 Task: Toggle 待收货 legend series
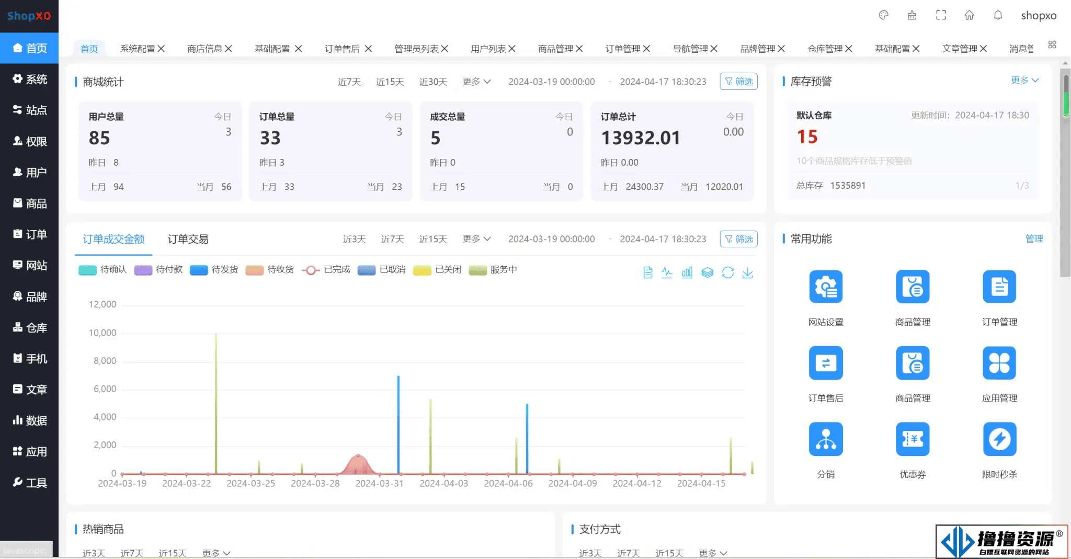tap(269, 270)
